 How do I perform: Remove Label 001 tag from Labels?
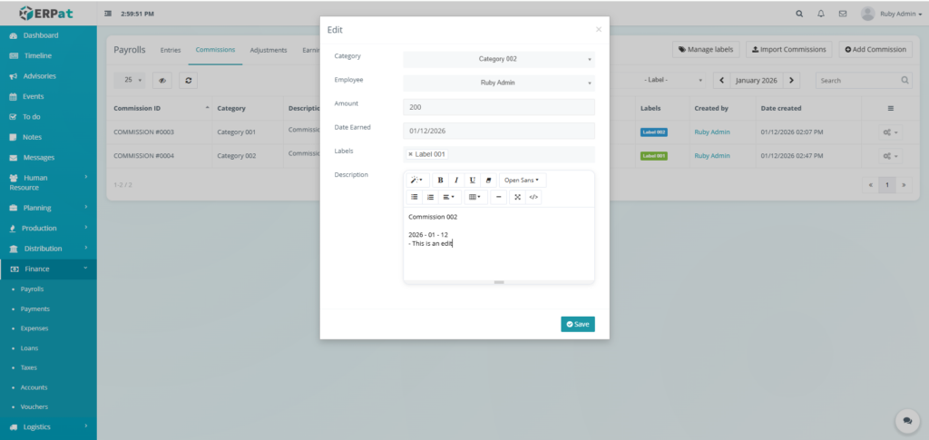[x=410, y=154]
